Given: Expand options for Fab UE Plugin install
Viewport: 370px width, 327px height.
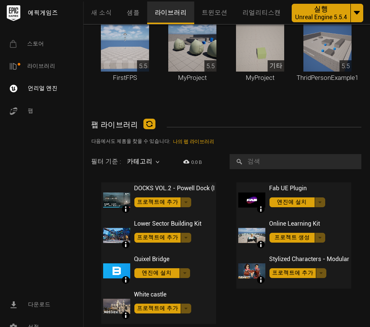Looking at the screenshot, I should point(320,202).
